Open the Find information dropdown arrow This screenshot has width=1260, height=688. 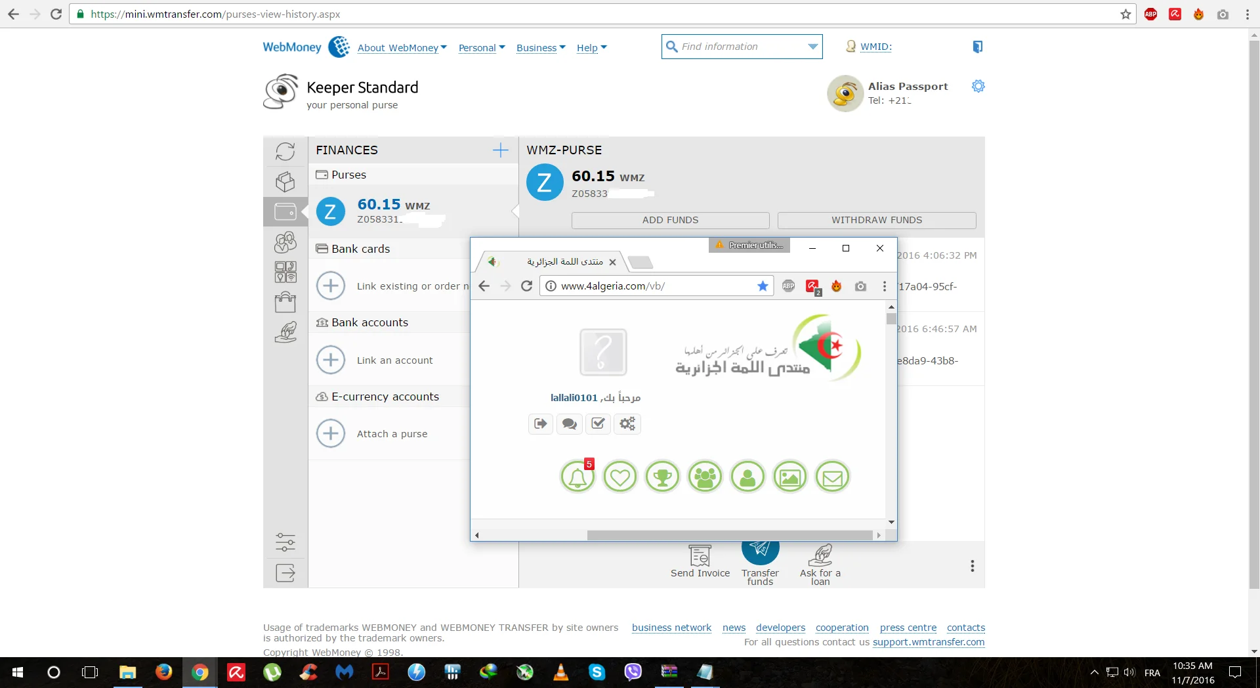[x=812, y=47]
